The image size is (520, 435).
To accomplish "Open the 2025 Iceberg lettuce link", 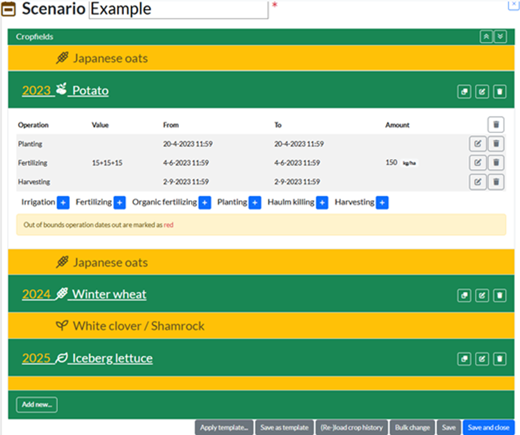I will click(x=87, y=358).
